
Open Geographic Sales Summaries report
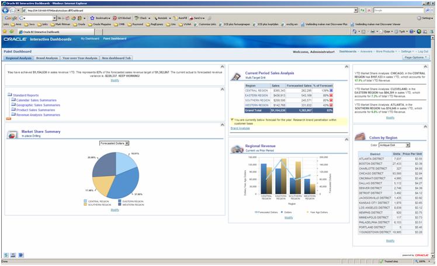[x=38, y=105]
